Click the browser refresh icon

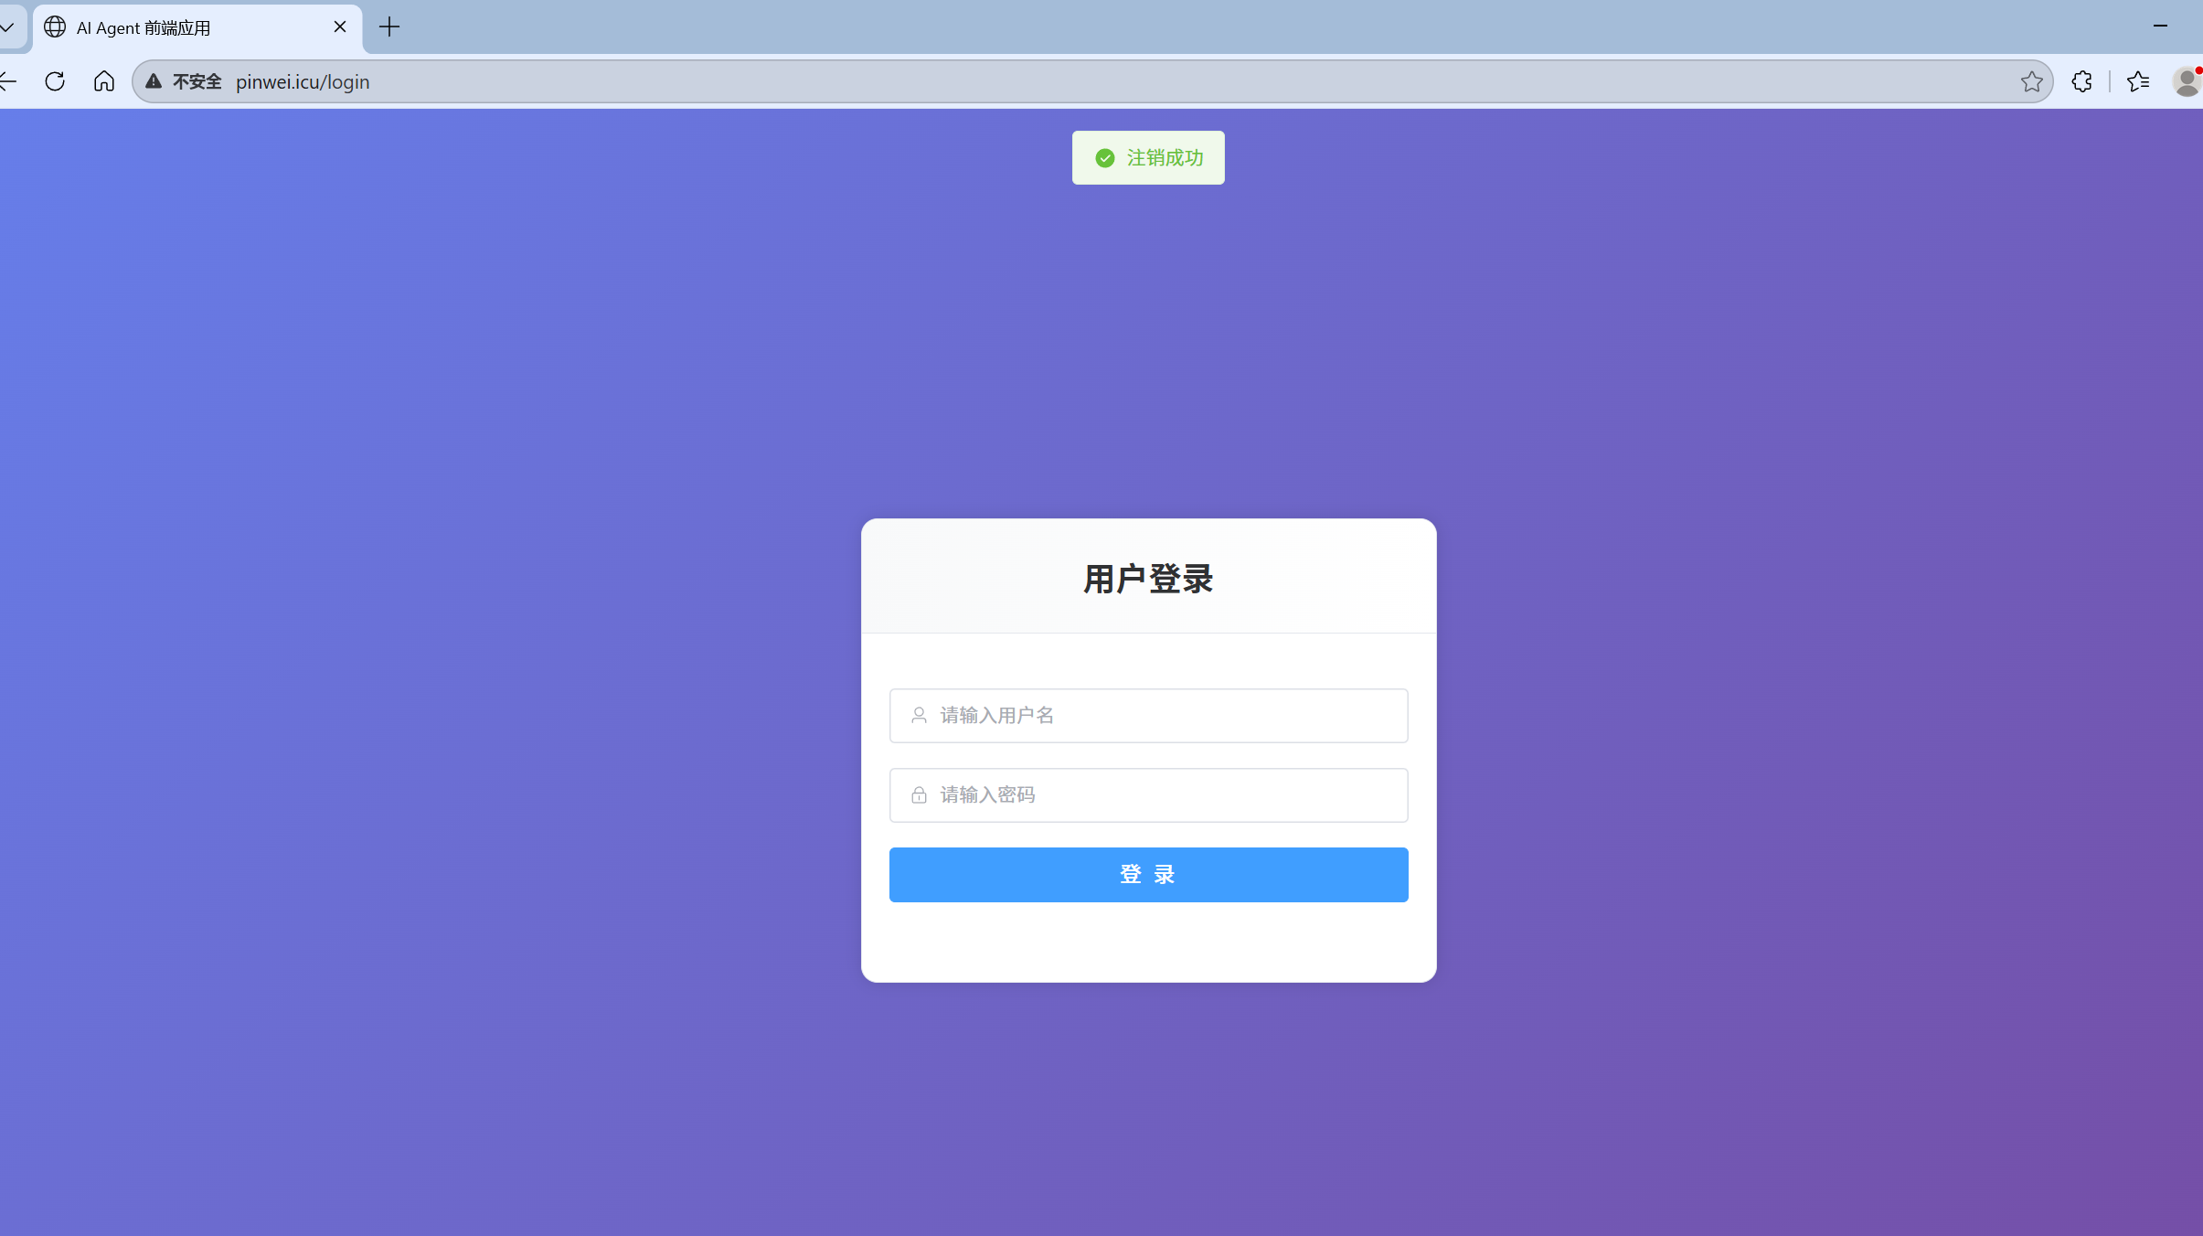[55, 81]
